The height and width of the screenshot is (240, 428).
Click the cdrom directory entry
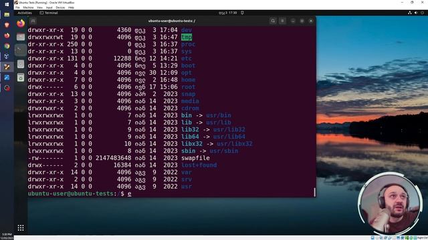(190, 108)
